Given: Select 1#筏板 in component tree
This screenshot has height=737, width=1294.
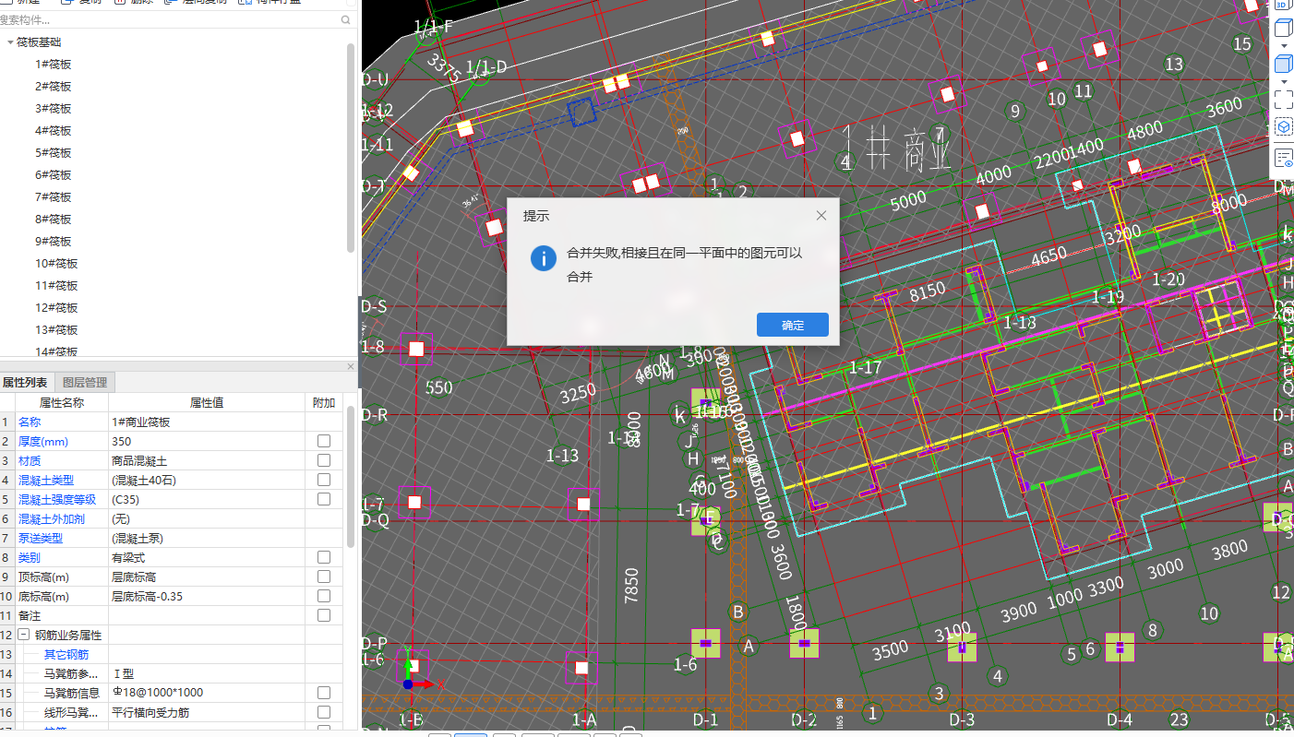Looking at the screenshot, I should 54,65.
